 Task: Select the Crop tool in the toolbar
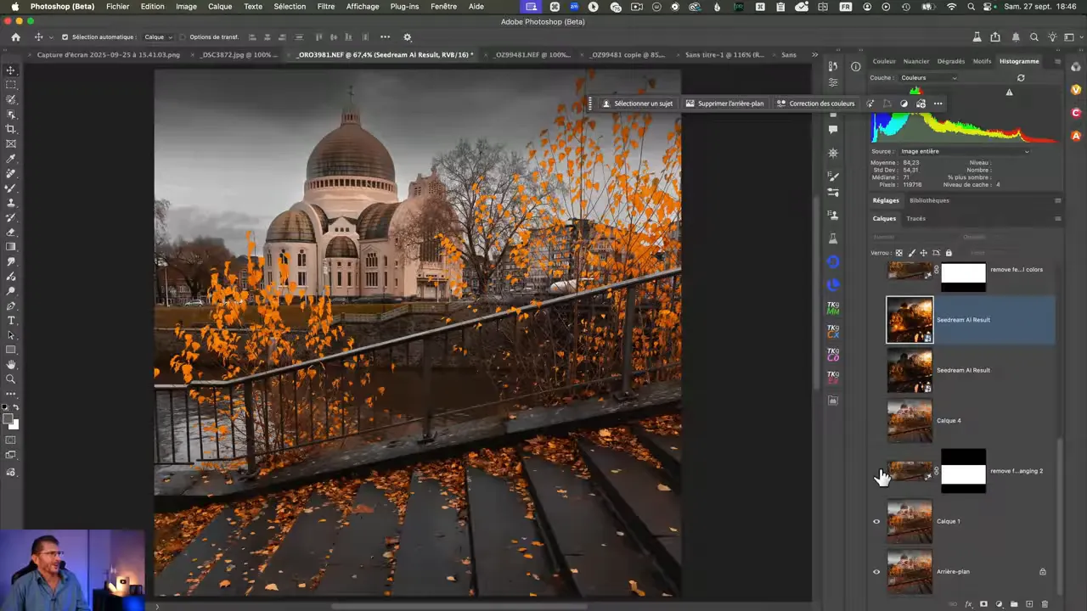(11, 129)
